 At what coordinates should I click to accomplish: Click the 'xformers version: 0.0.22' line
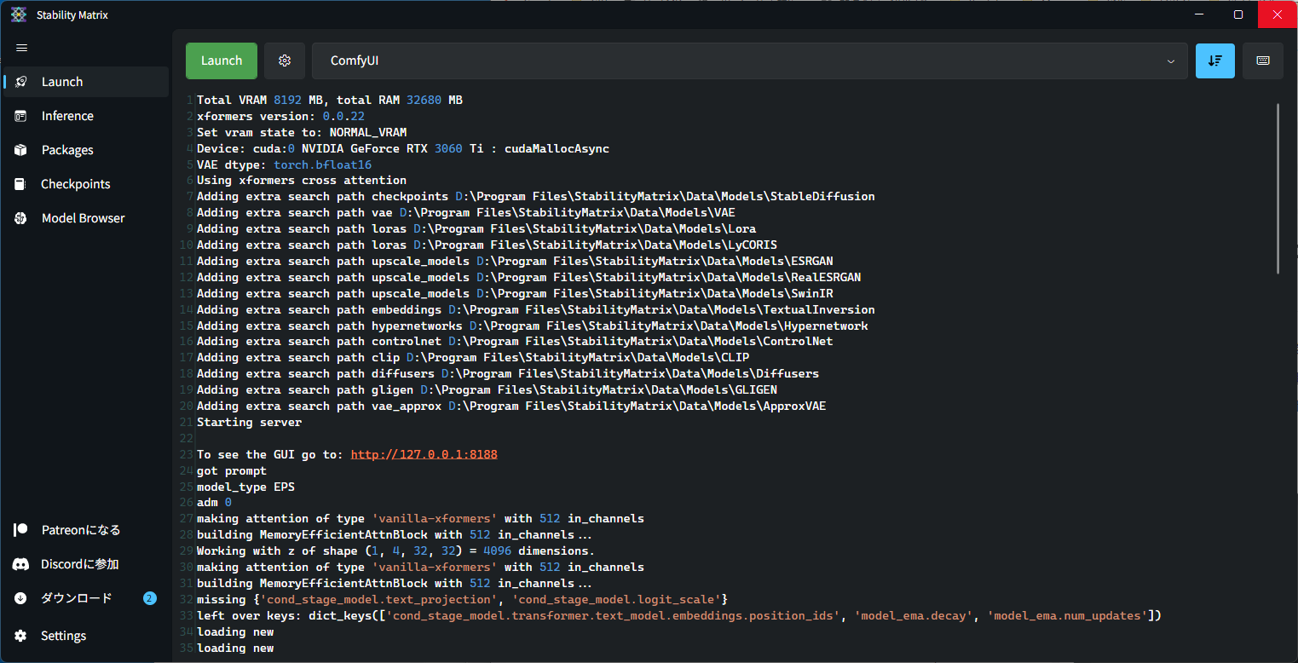[x=280, y=116]
